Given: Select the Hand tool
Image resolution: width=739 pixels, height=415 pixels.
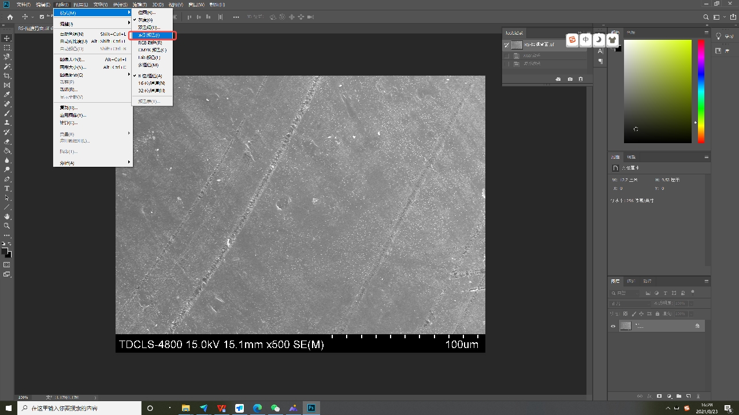Looking at the screenshot, I should [7, 216].
